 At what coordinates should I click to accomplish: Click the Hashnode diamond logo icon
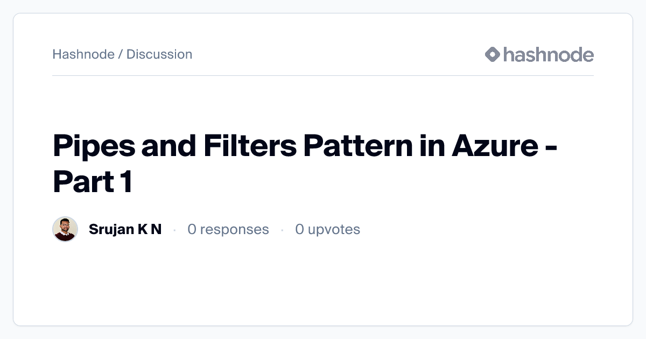(493, 54)
